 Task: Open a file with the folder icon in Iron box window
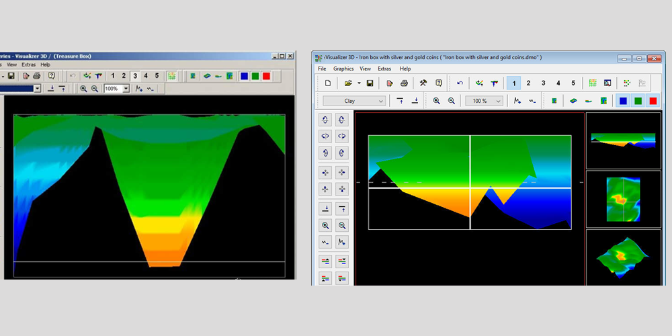coord(348,83)
